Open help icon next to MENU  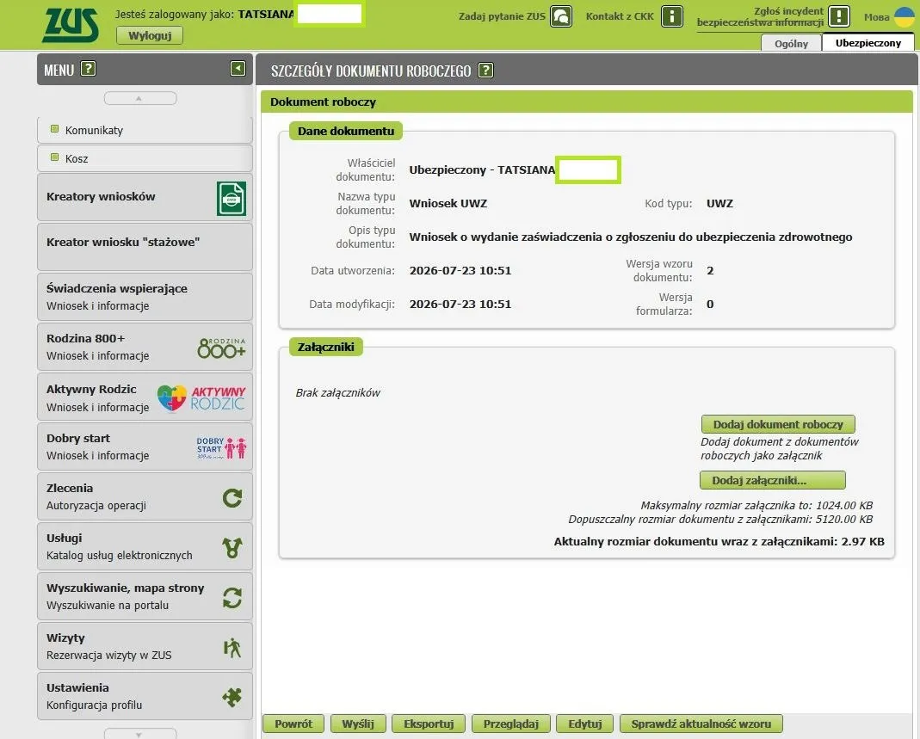coord(88,69)
